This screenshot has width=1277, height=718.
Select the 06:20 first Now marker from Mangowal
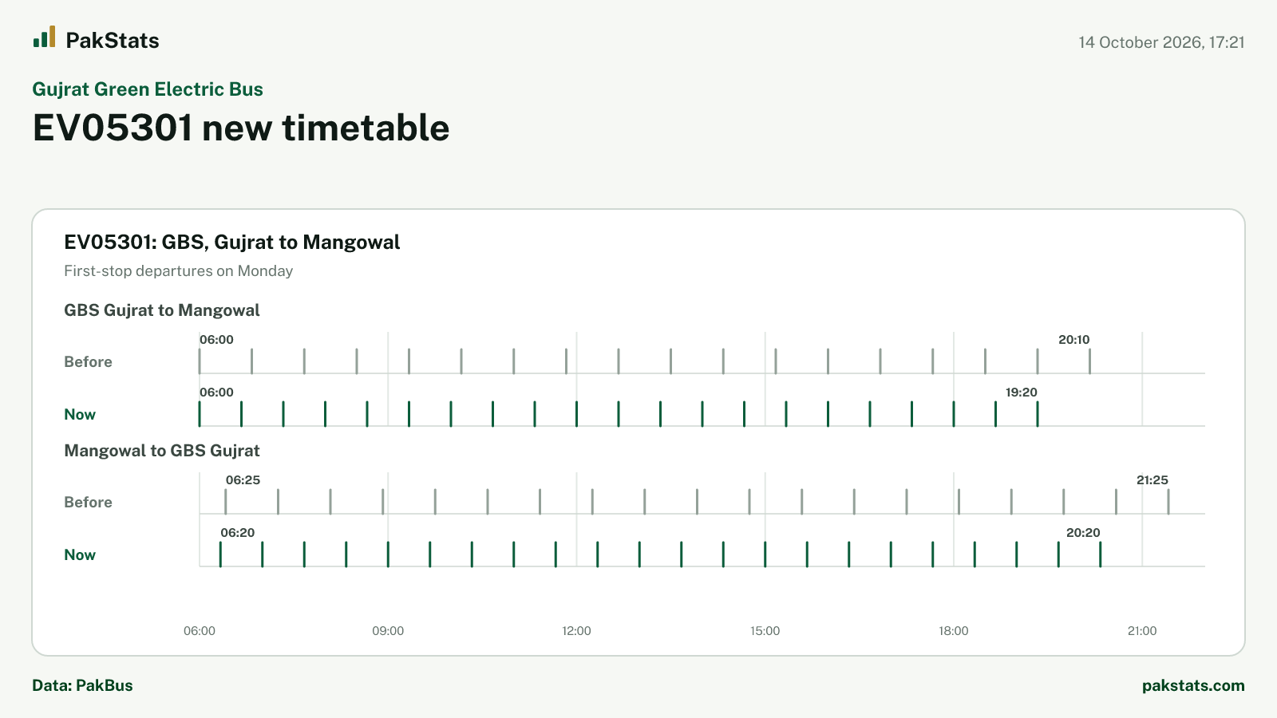pos(220,554)
